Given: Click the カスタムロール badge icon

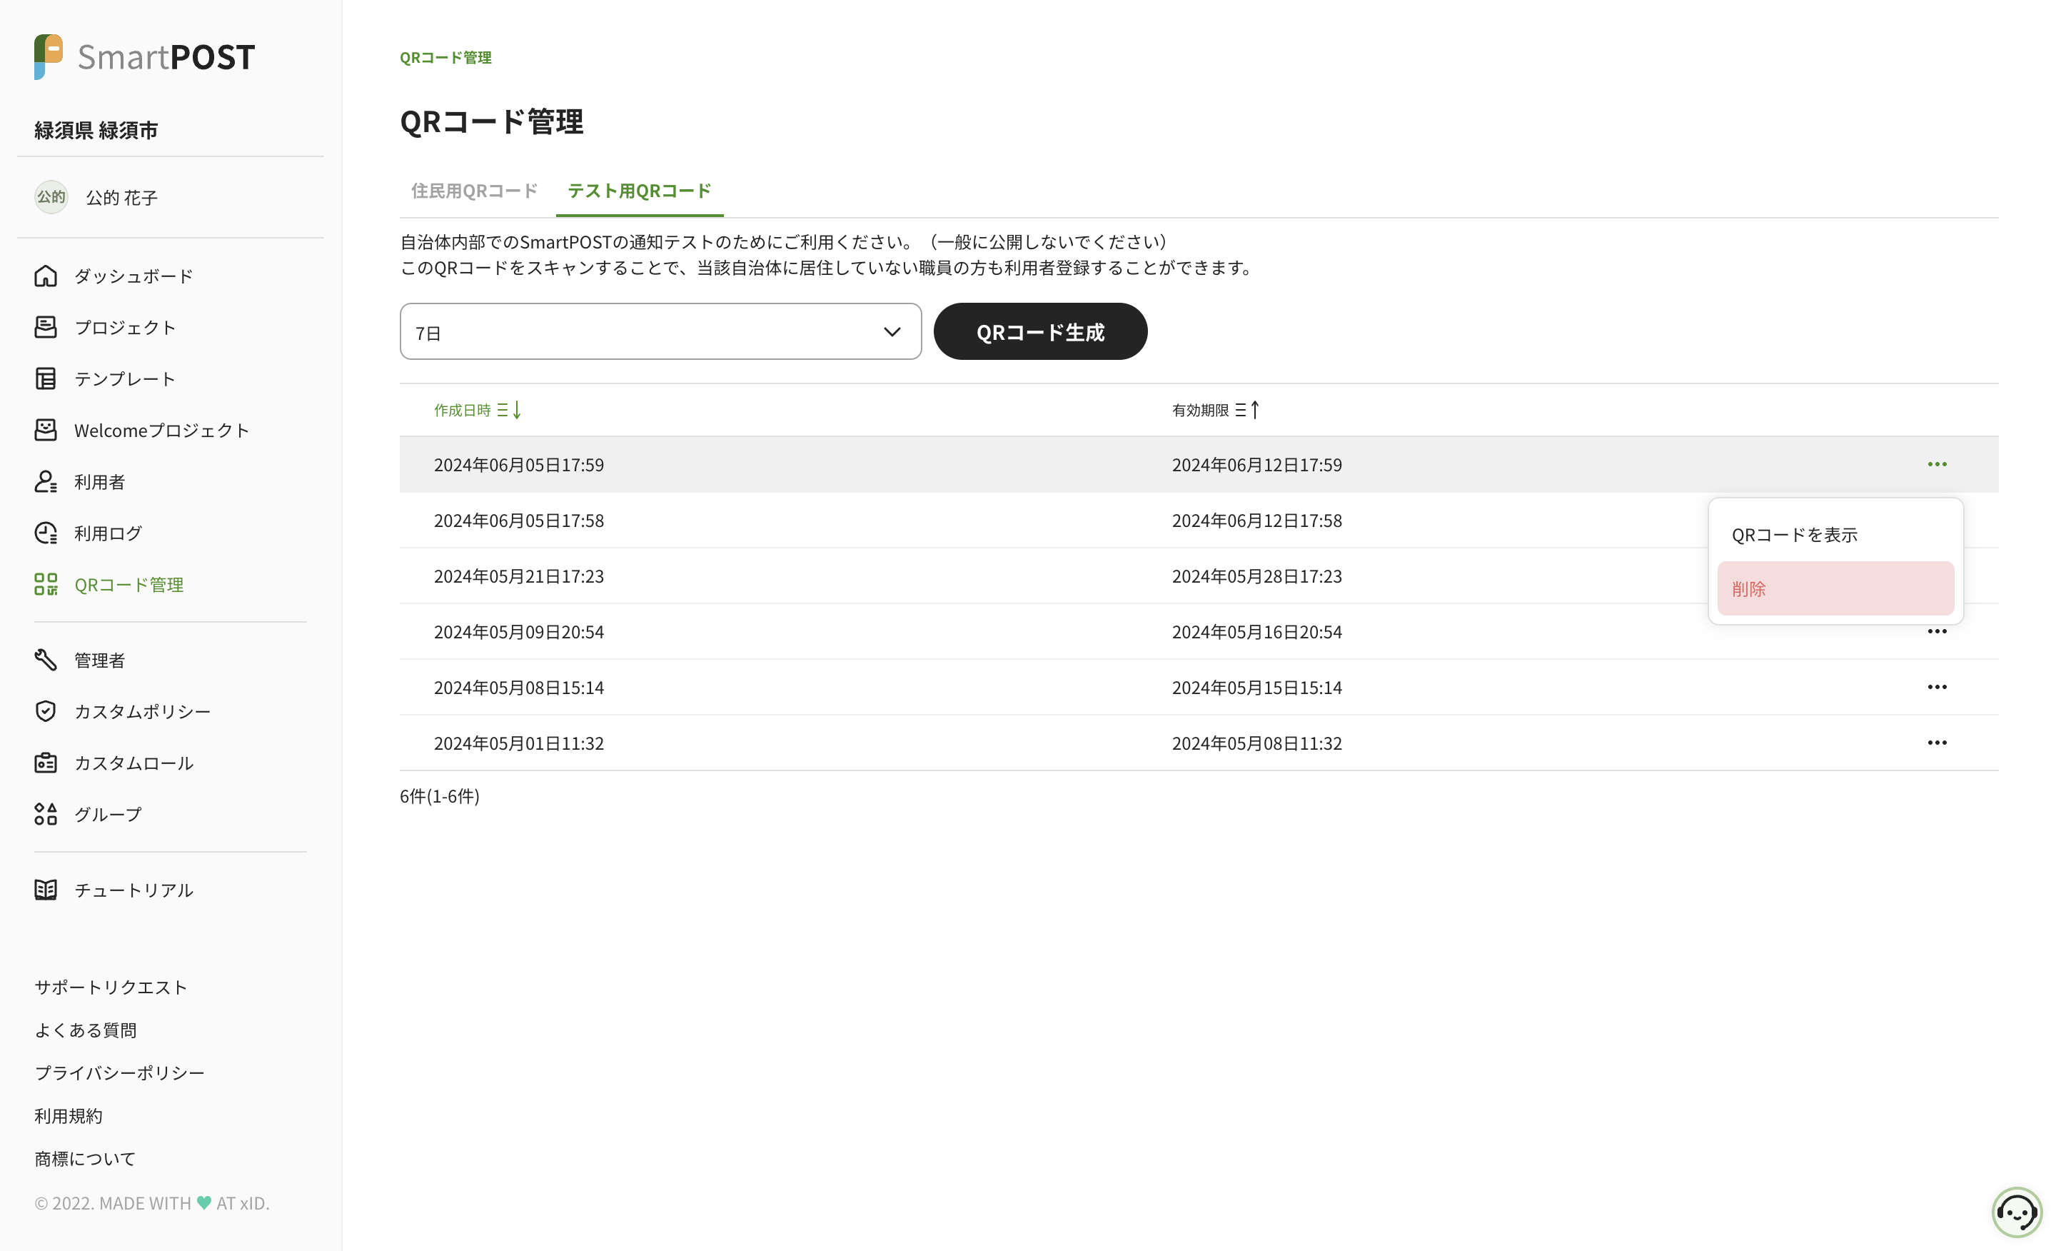Looking at the screenshot, I should pos(46,763).
